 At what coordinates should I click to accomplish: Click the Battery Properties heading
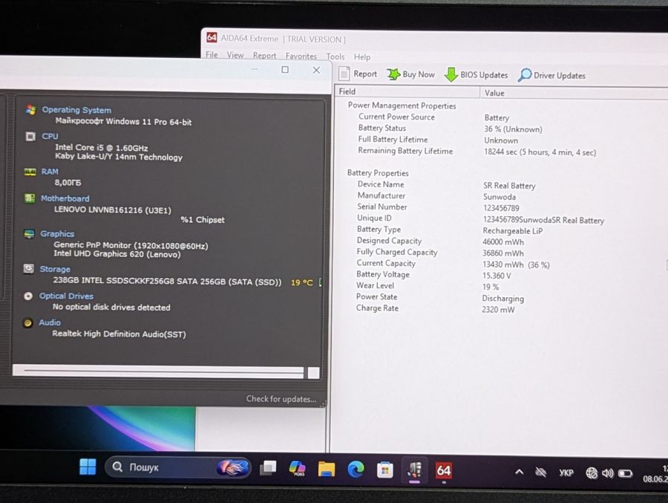coord(378,173)
